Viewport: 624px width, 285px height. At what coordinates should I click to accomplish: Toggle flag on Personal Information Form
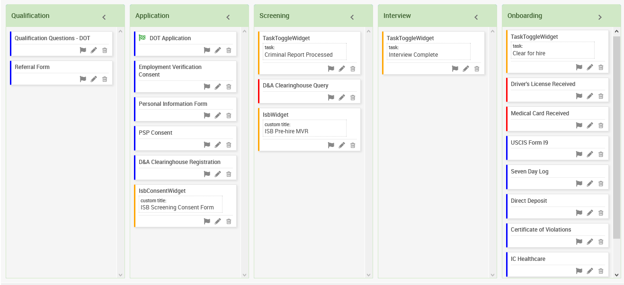[207, 115]
